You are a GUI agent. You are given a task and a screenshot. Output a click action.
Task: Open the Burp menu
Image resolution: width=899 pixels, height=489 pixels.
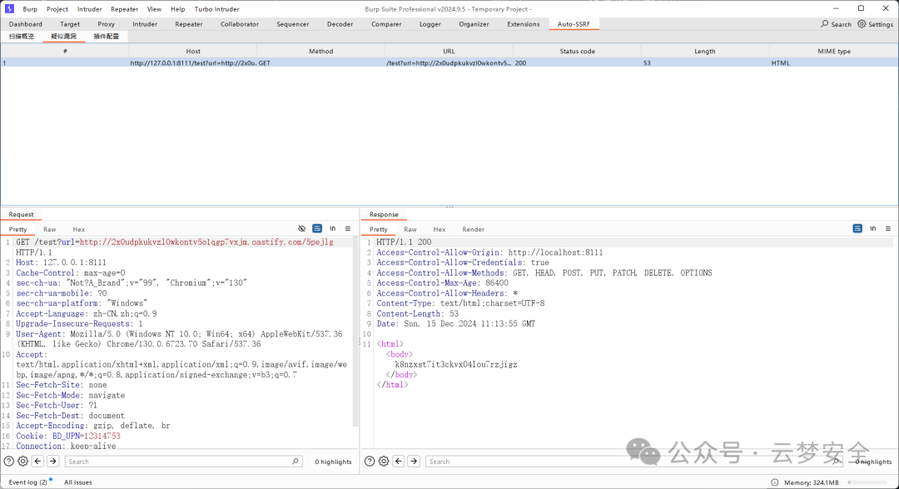tap(30, 9)
